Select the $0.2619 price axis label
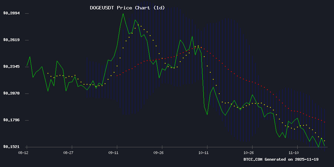 point(11,40)
